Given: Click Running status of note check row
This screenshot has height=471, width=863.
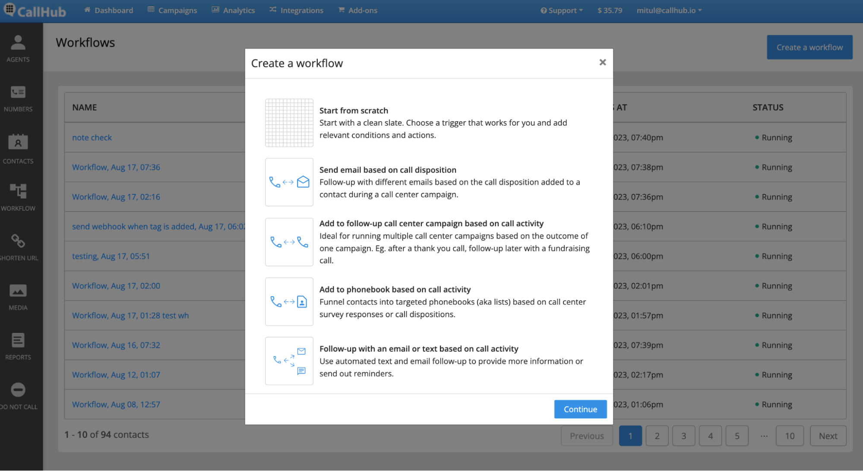Looking at the screenshot, I should (773, 137).
